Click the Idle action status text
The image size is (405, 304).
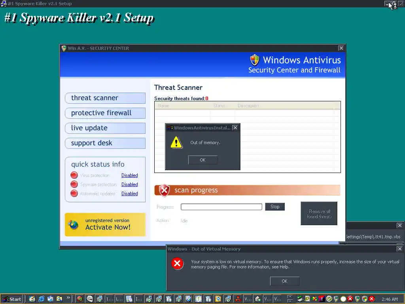184,221
